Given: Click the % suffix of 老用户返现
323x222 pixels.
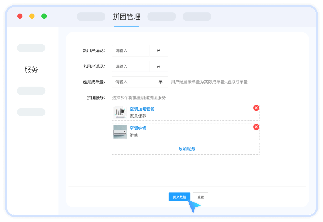Looking at the screenshot, I should click(x=158, y=66).
